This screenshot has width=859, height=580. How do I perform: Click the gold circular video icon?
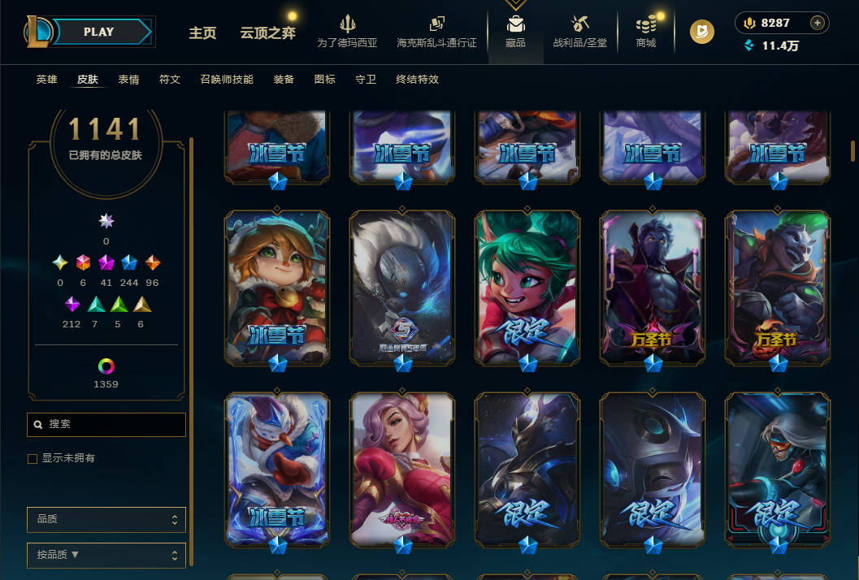click(x=702, y=31)
